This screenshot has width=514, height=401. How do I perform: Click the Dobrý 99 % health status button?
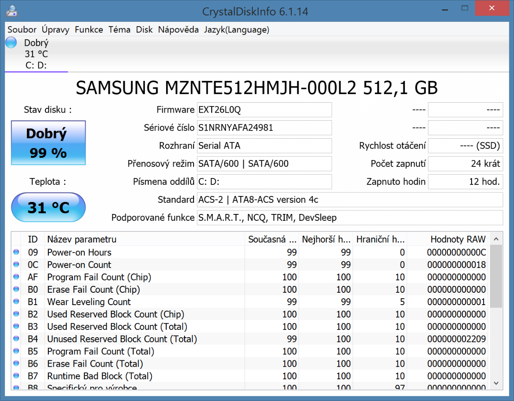tap(48, 143)
